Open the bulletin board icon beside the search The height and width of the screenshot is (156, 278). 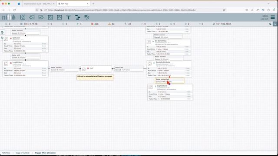(275, 24)
